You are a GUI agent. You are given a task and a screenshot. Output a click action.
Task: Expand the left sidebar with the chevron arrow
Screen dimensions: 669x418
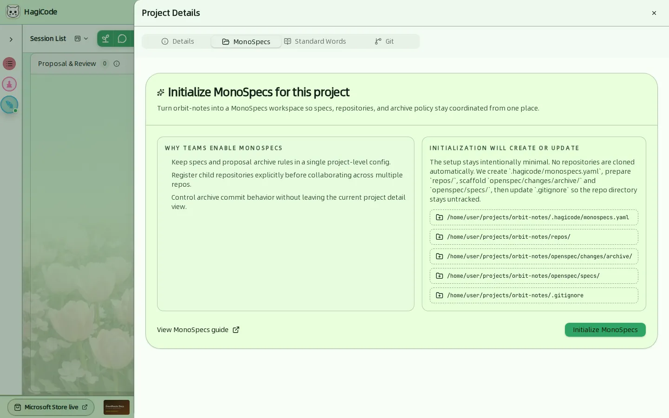tap(11, 39)
